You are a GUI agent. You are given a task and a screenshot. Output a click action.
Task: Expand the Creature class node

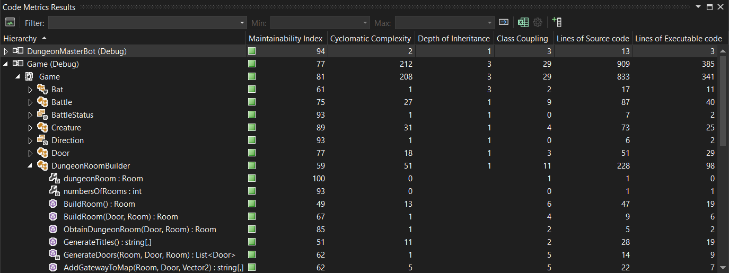click(x=30, y=128)
